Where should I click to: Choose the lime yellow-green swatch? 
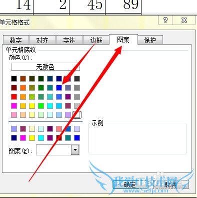[x=32, y=97]
